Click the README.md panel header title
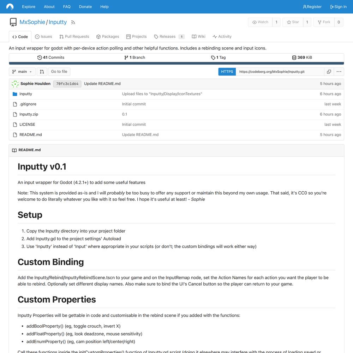This screenshot has width=353, height=353. coord(30,150)
